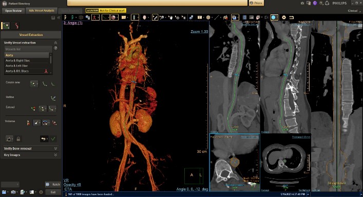Click the Exit button
The height and width of the screenshot is (197, 363).
[x=53, y=192]
